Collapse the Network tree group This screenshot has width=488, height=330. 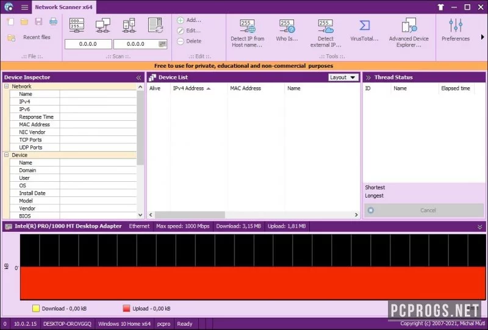(6, 86)
